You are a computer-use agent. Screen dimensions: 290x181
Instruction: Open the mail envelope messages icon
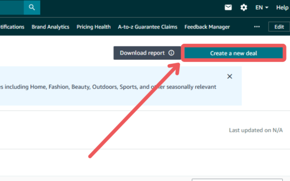pyautogui.click(x=228, y=7)
